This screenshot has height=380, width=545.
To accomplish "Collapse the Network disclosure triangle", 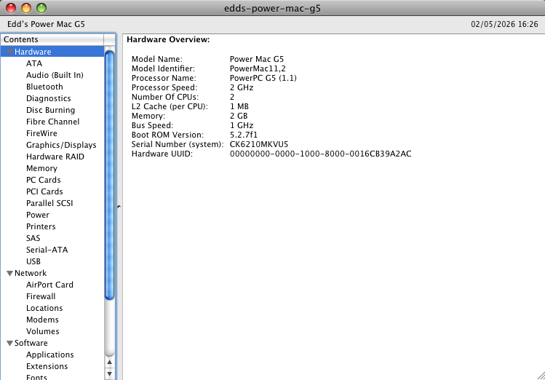I will tap(10, 273).
